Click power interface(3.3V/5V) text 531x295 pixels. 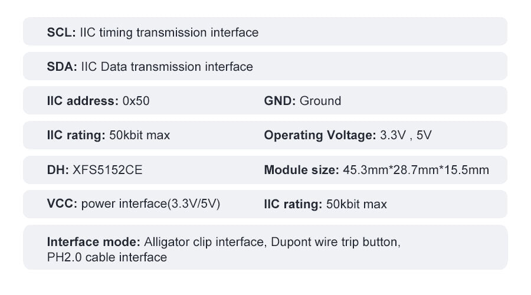pos(150,204)
